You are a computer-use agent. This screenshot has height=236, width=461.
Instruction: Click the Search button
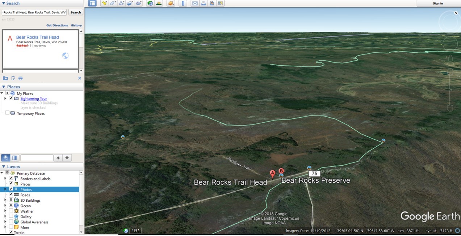coord(76,12)
